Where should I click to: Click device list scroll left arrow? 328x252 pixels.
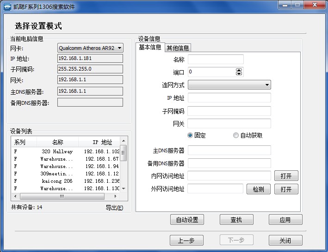click(x=15, y=196)
